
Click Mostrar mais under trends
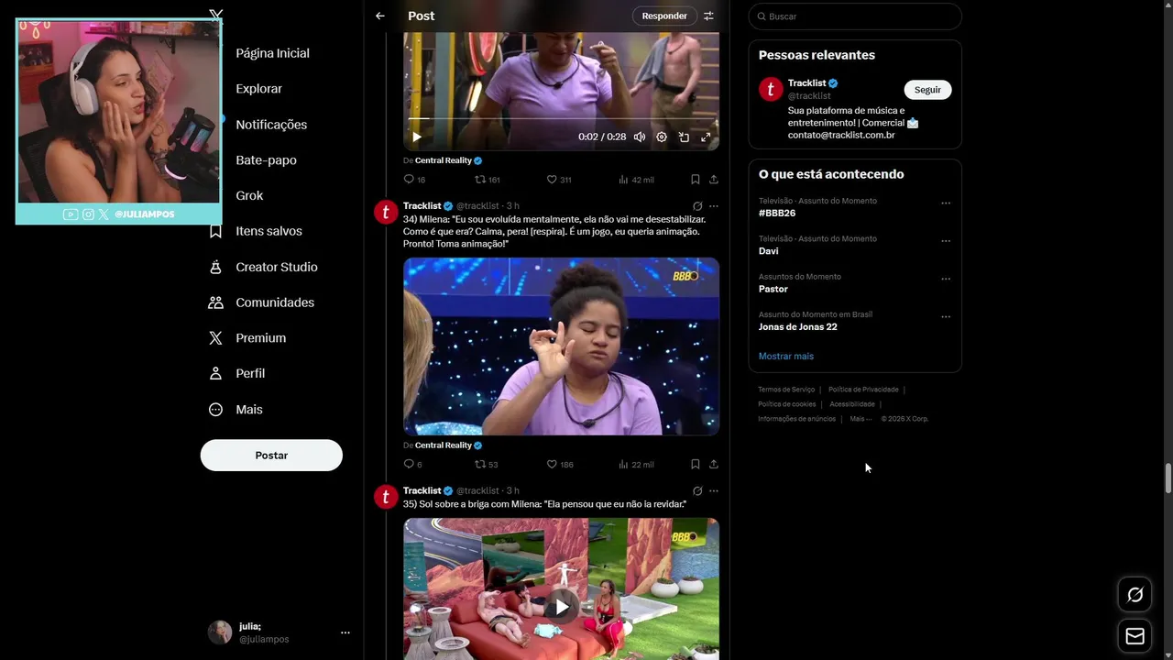click(x=786, y=356)
